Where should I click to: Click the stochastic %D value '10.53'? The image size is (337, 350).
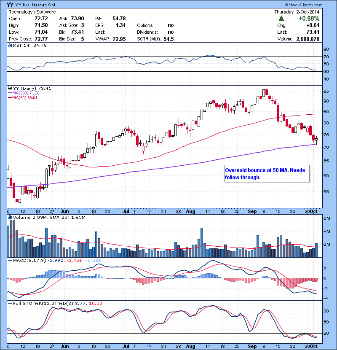[x=96, y=303]
